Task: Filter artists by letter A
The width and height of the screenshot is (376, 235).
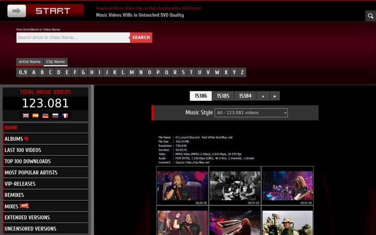Action: [x=34, y=73]
